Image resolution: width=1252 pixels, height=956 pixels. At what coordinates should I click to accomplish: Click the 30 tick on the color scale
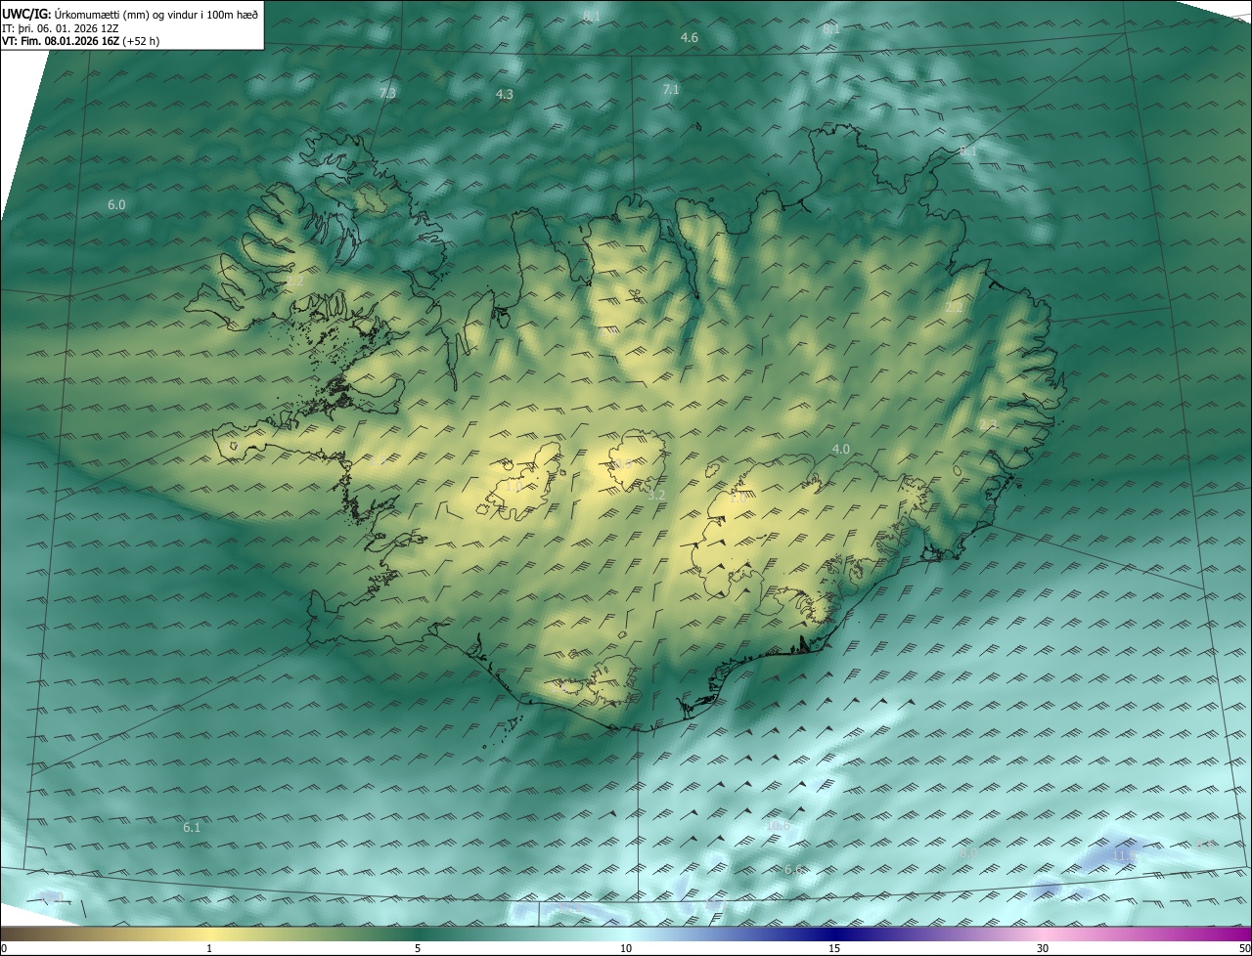click(x=1043, y=948)
